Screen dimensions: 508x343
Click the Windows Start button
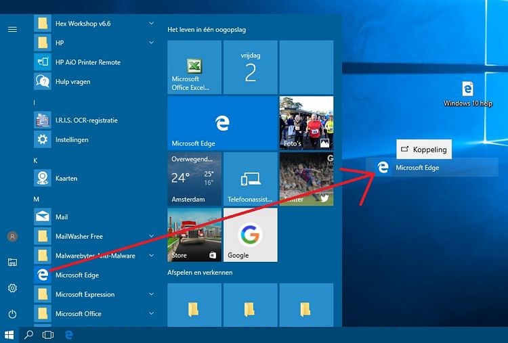point(9,335)
